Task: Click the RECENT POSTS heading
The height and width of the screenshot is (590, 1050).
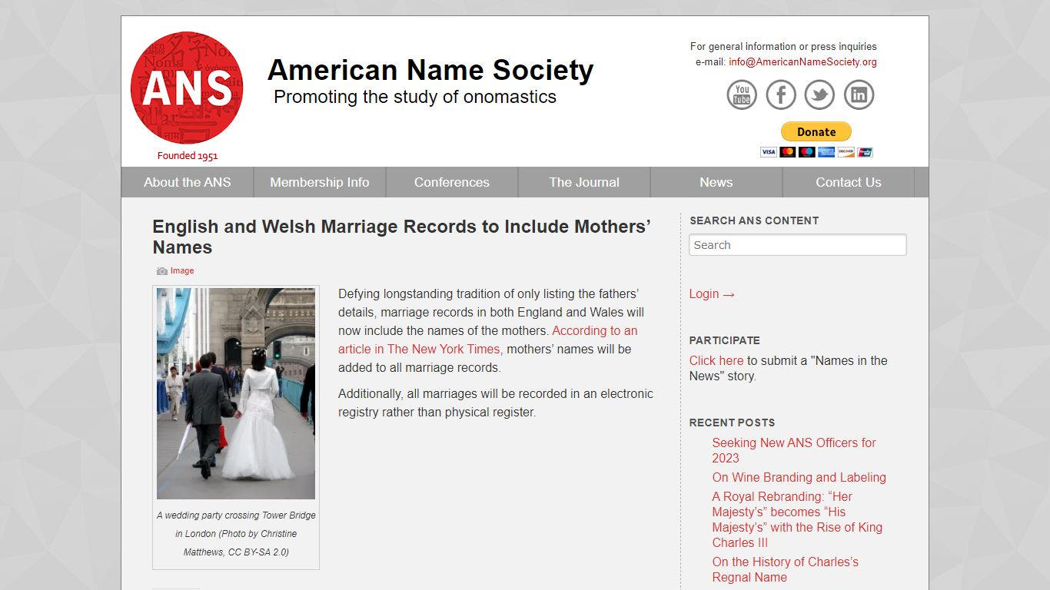Action: point(732,423)
